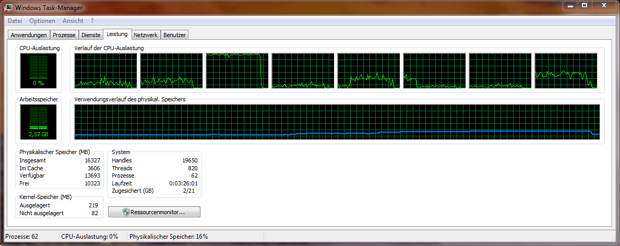The width and height of the screenshot is (620, 246).
Task: Open the Ressourcenmonitor
Action: pyautogui.click(x=154, y=212)
